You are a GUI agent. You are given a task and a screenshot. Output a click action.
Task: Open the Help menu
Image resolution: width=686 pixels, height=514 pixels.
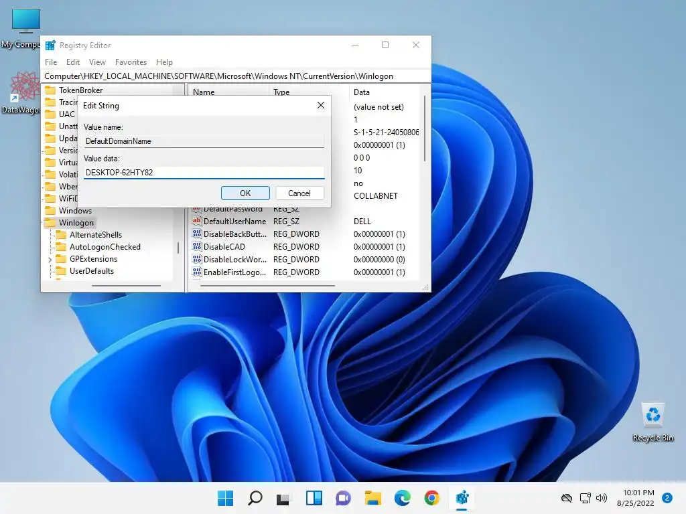(x=164, y=62)
